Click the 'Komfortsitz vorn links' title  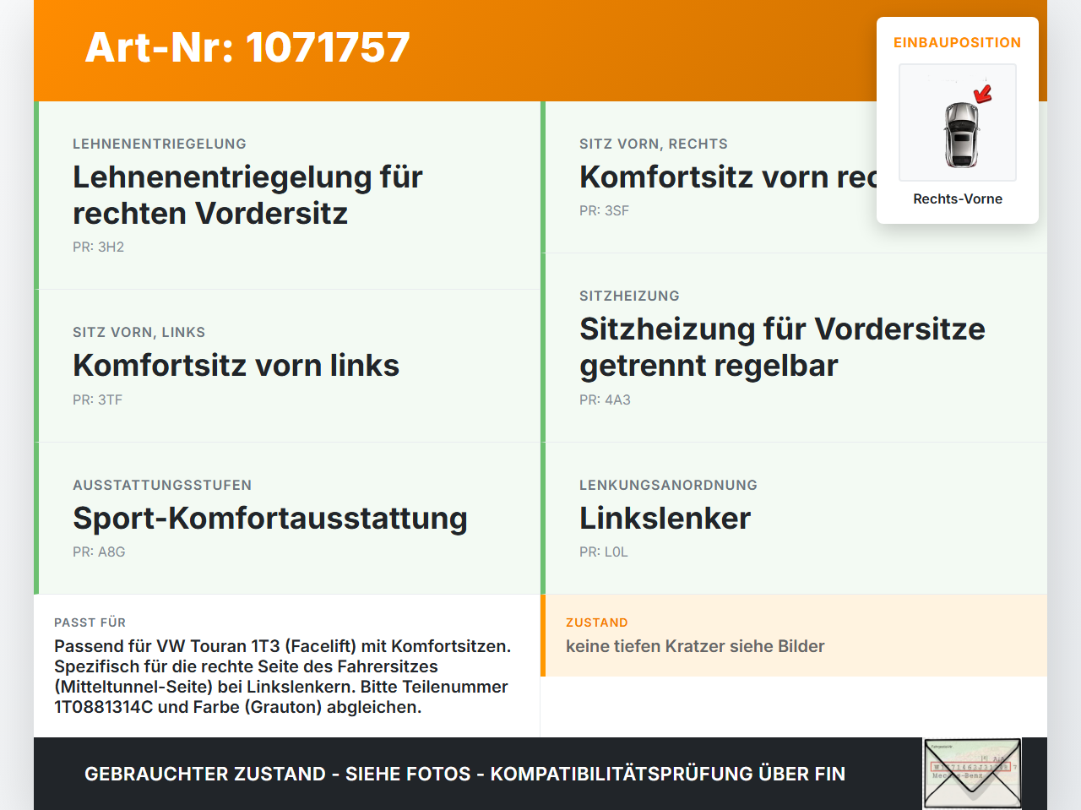pos(236,365)
